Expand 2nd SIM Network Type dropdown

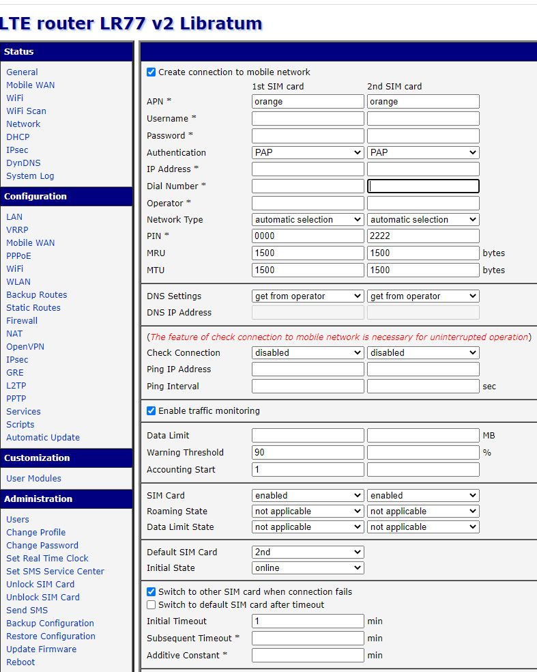coord(423,219)
